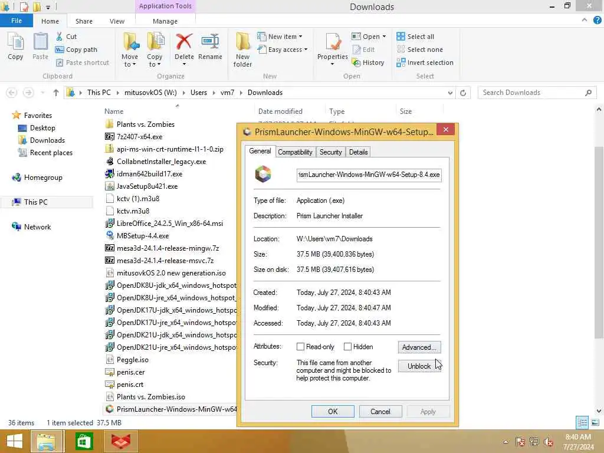Screen dimensions: 604x453
Task: Open File Explorer from the taskbar
Action: pos(46,441)
